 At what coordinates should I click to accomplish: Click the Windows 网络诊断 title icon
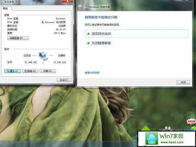tap(86, 7)
